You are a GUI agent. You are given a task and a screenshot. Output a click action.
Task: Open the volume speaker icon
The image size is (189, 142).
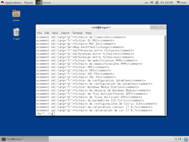(152, 2)
